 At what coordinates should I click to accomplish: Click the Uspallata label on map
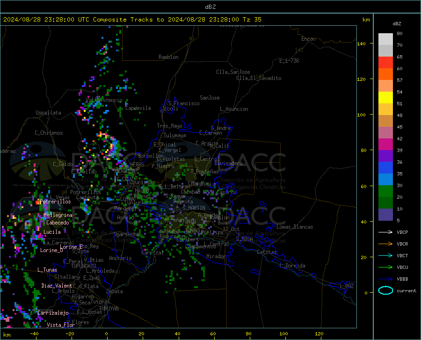point(48,113)
